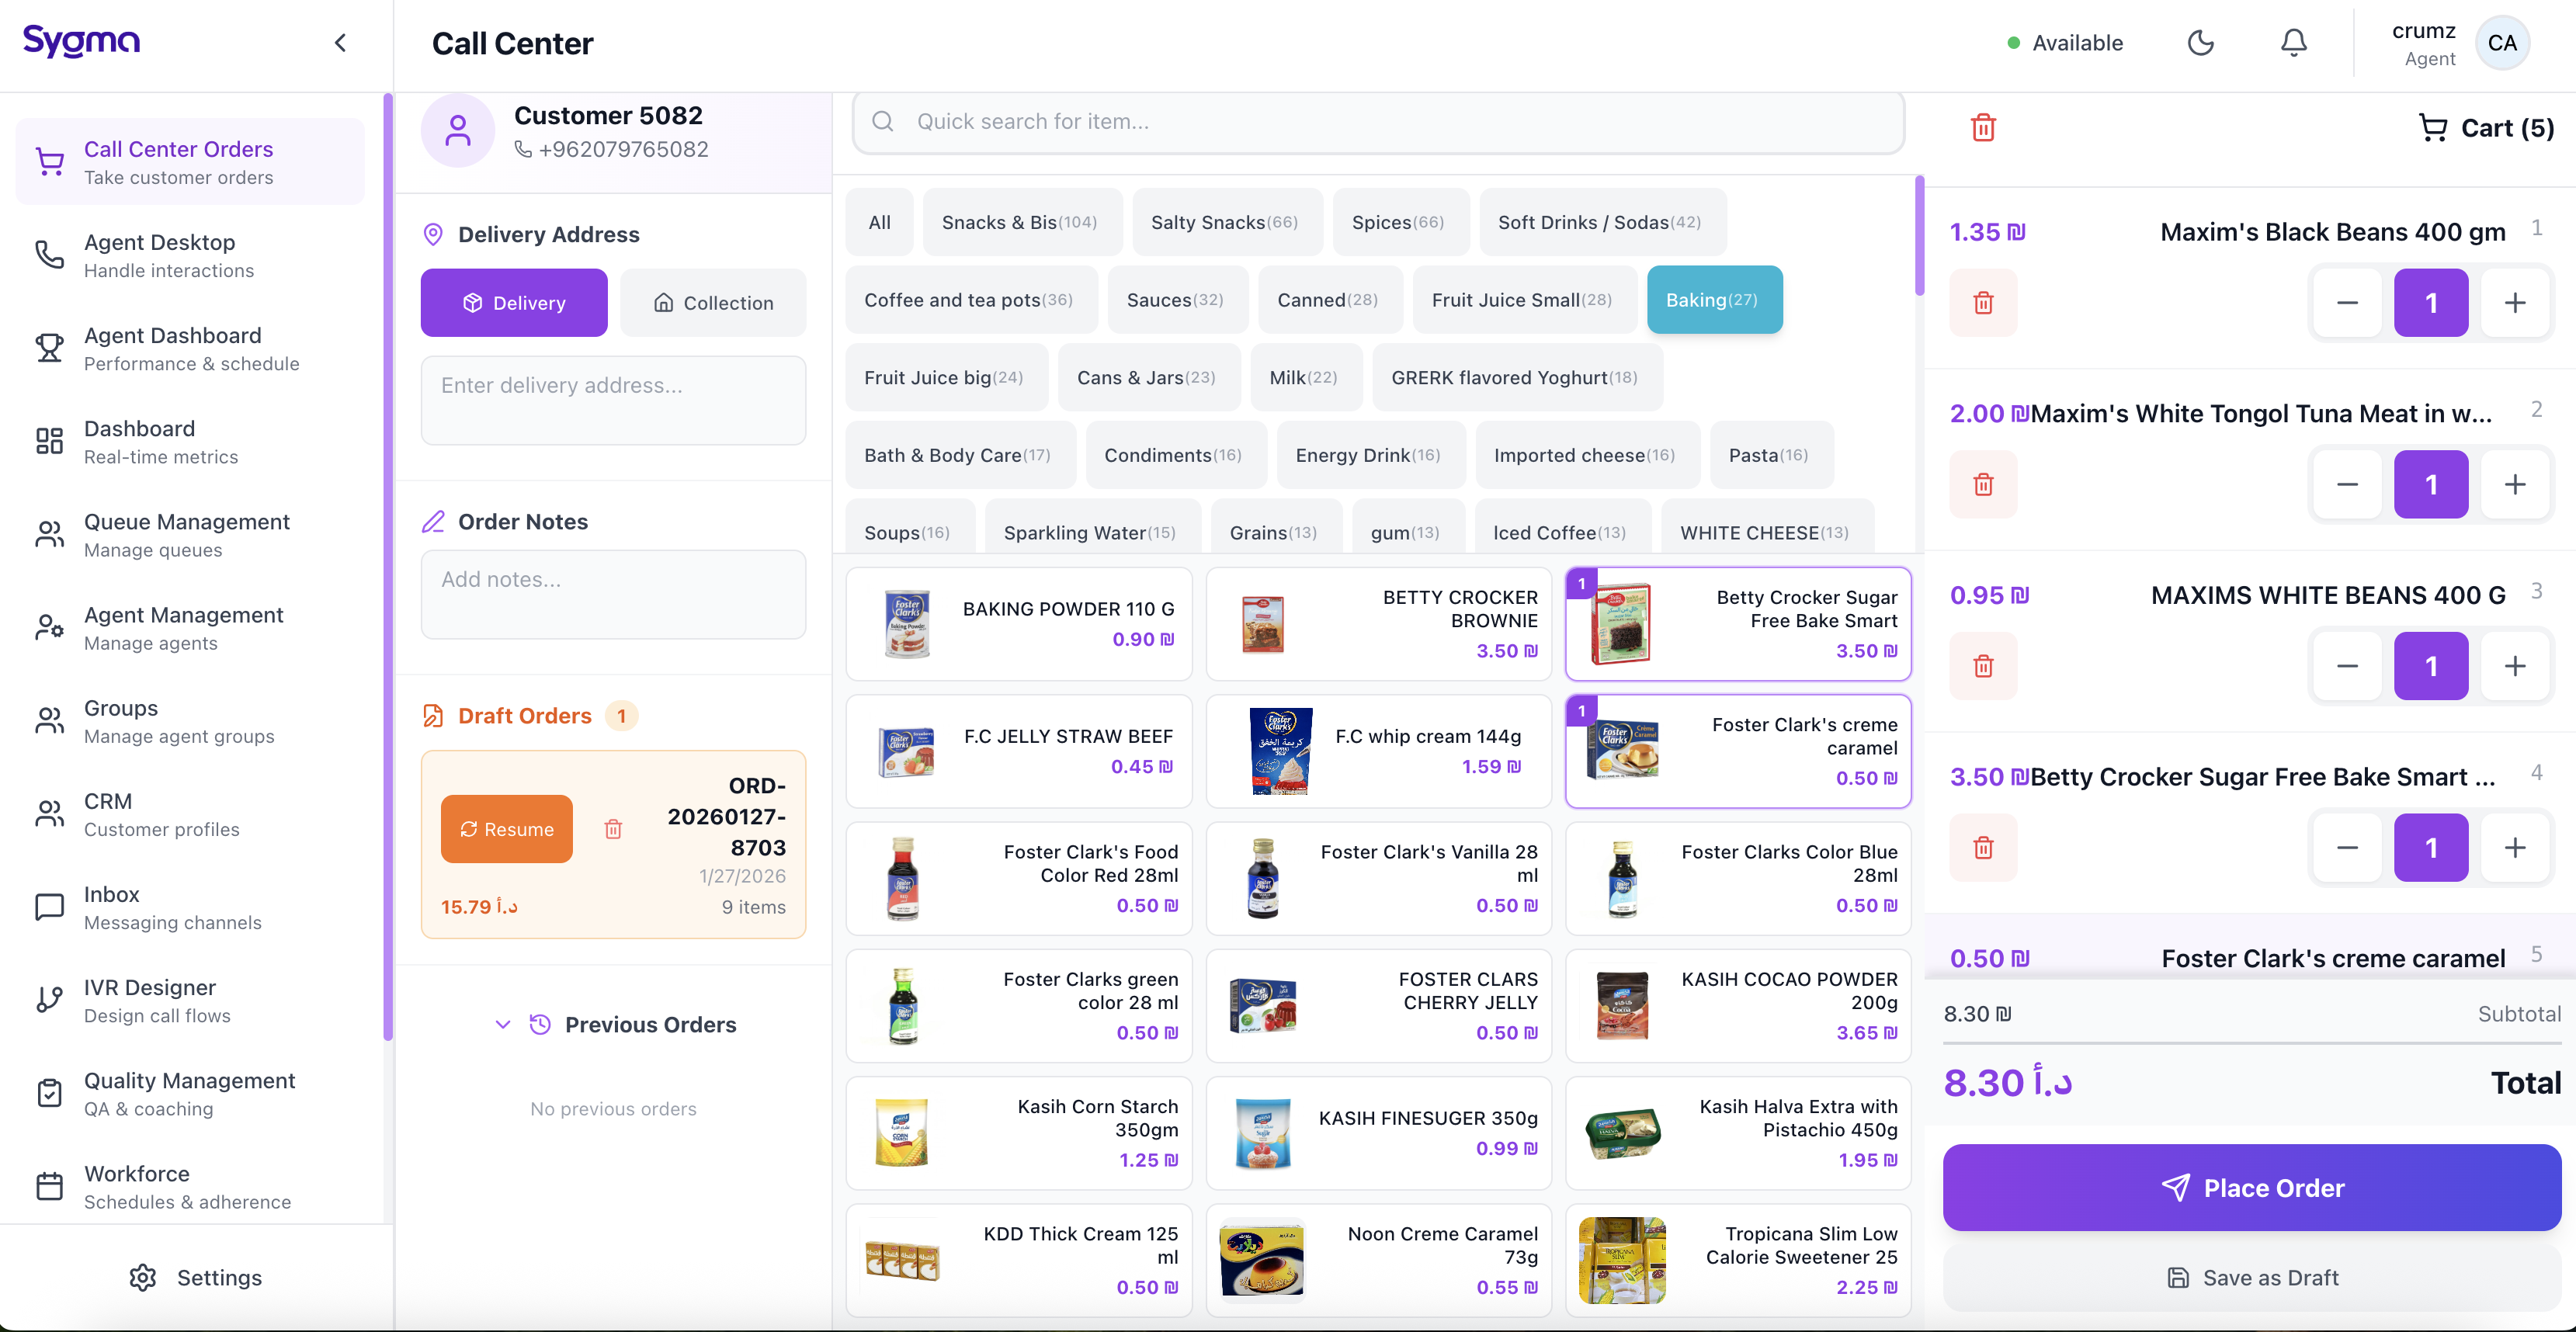The height and width of the screenshot is (1332, 2576).
Task: Select Delivery order type
Action: pyautogui.click(x=514, y=303)
